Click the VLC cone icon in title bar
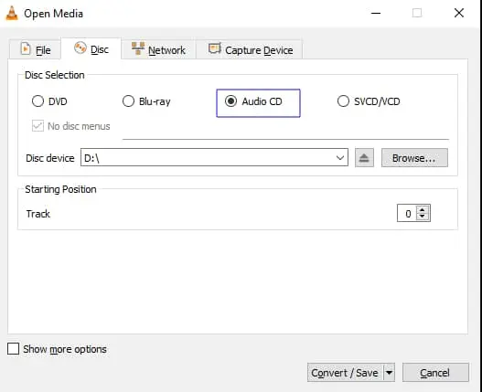The image size is (482, 392). point(12,14)
